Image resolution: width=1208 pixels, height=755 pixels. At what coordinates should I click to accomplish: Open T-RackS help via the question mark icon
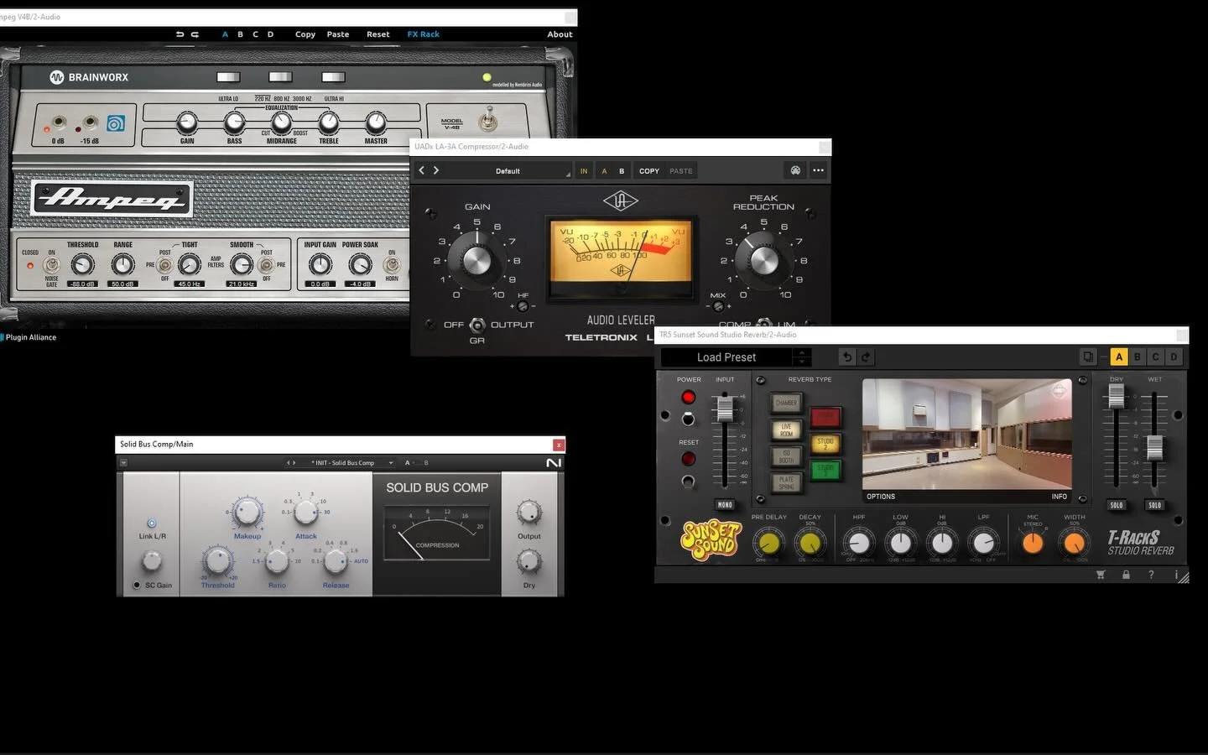pos(1150,575)
